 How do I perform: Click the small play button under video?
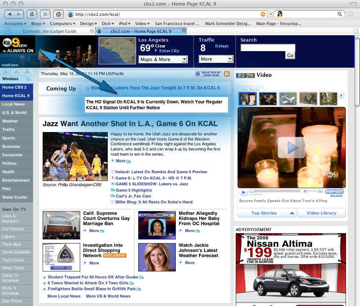coord(243,192)
